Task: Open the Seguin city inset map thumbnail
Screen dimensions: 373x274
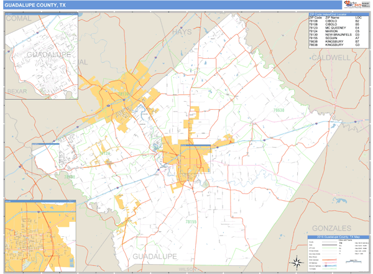Action: pyautogui.click(x=40, y=236)
